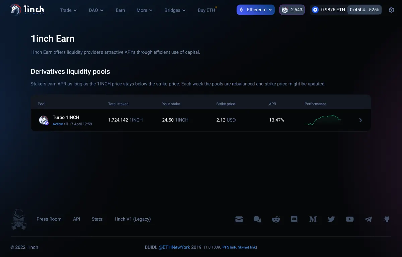
Task: Expand the DAO dropdown menu
Action: [x=96, y=10]
